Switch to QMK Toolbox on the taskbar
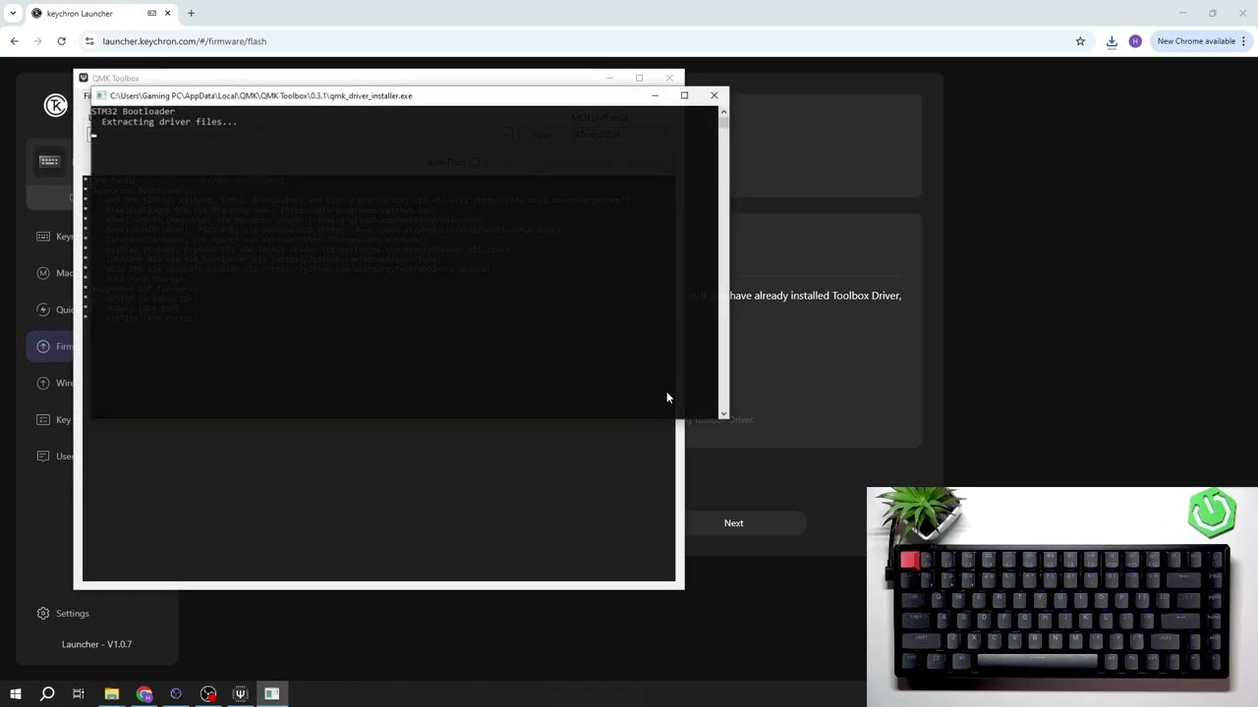 click(x=240, y=693)
